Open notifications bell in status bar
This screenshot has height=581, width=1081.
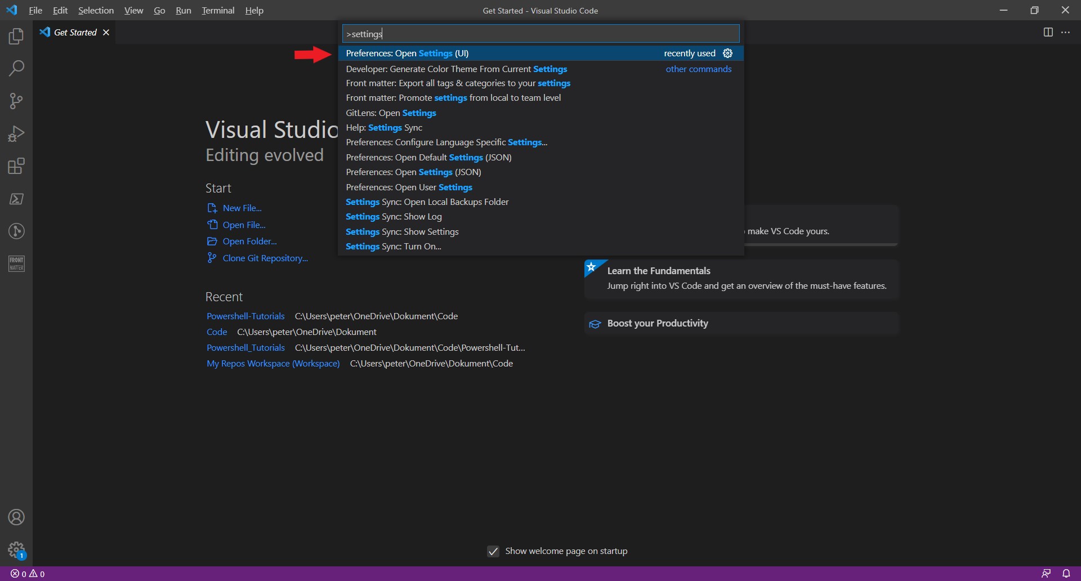pyautogui.click(x=1066, y=574)
